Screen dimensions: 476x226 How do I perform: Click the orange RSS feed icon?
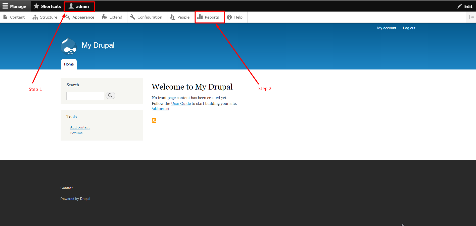tap(154, 120)
